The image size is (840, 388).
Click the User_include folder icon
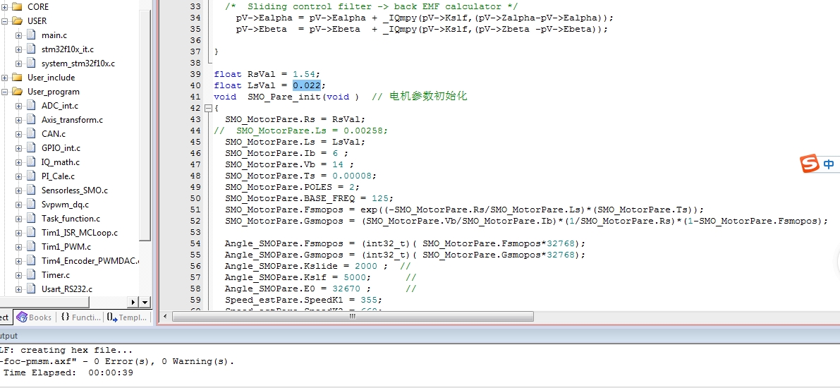17,77
